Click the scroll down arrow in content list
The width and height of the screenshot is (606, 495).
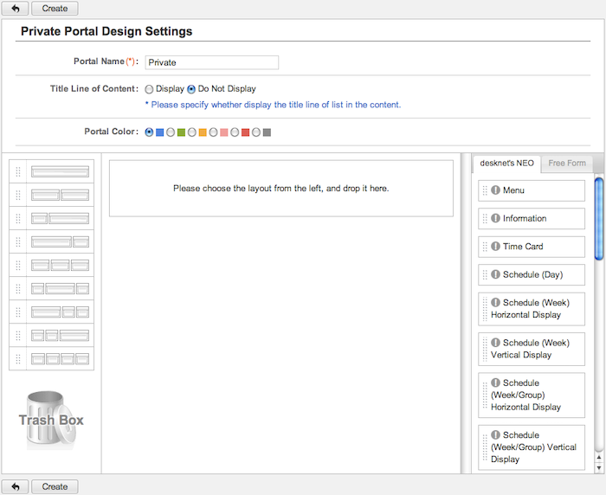point(599,468)
